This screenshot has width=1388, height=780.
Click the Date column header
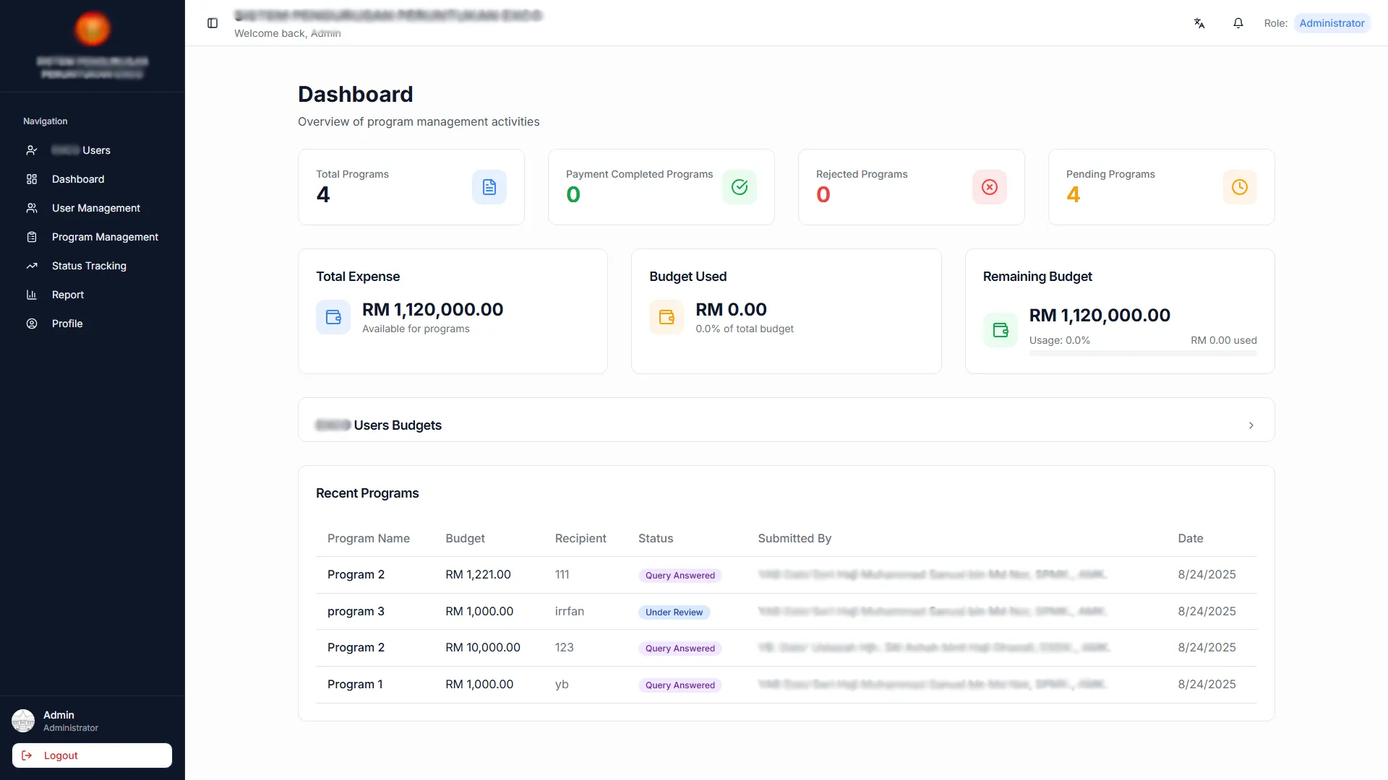click(1191, 538)
